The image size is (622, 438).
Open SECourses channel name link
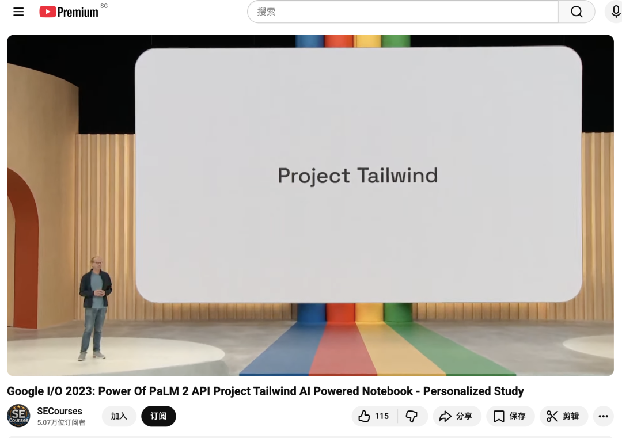click(59, 411)
